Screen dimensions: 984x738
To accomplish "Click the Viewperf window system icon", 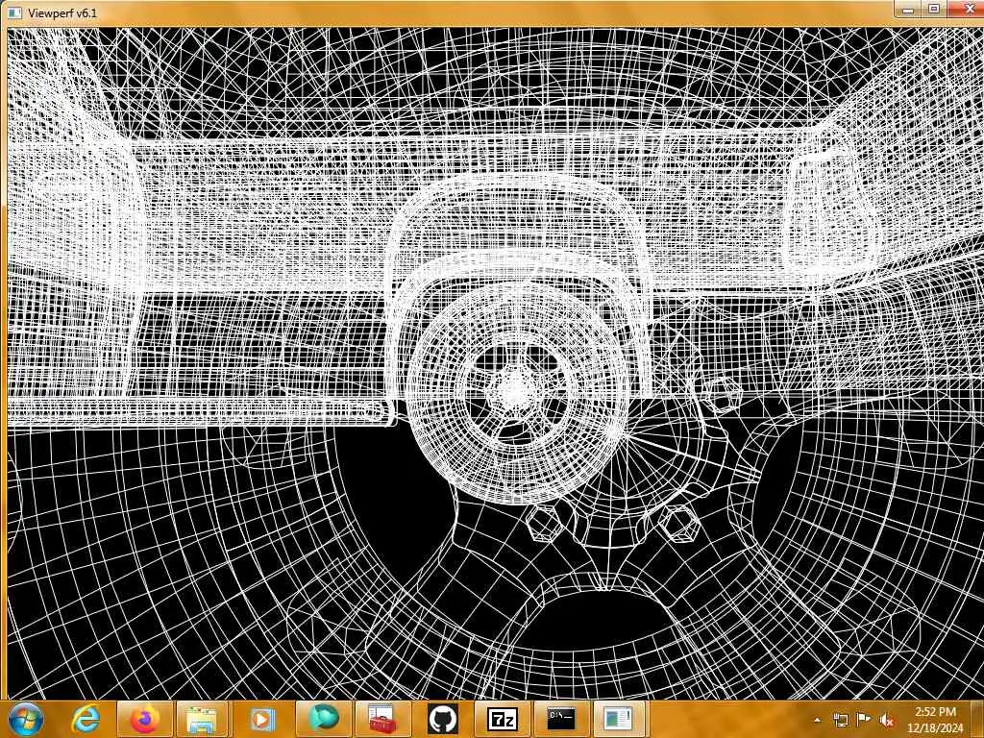I will pos(14,12).
